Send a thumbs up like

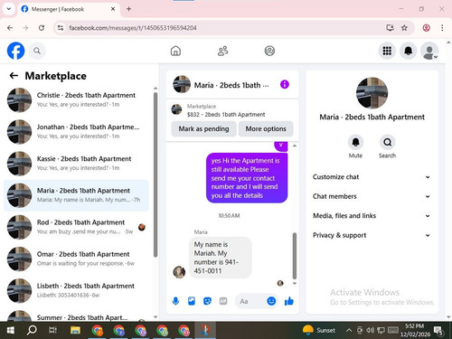(x=289, y=301)
